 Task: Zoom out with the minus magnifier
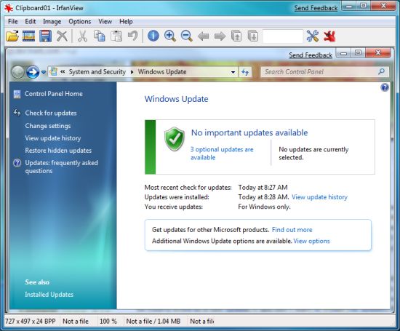[186, 36]
